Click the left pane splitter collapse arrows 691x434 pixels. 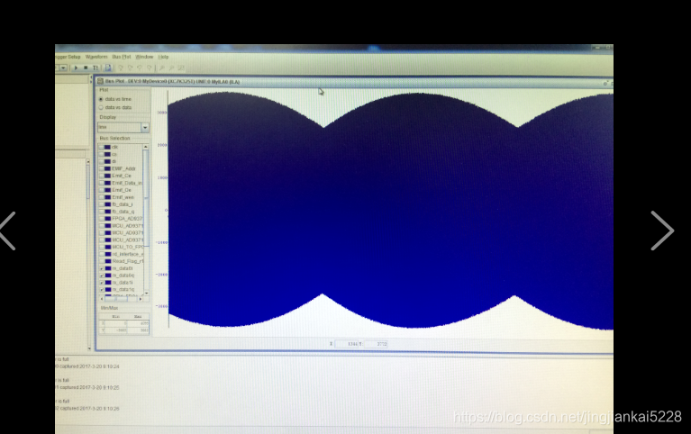(91, 79)
